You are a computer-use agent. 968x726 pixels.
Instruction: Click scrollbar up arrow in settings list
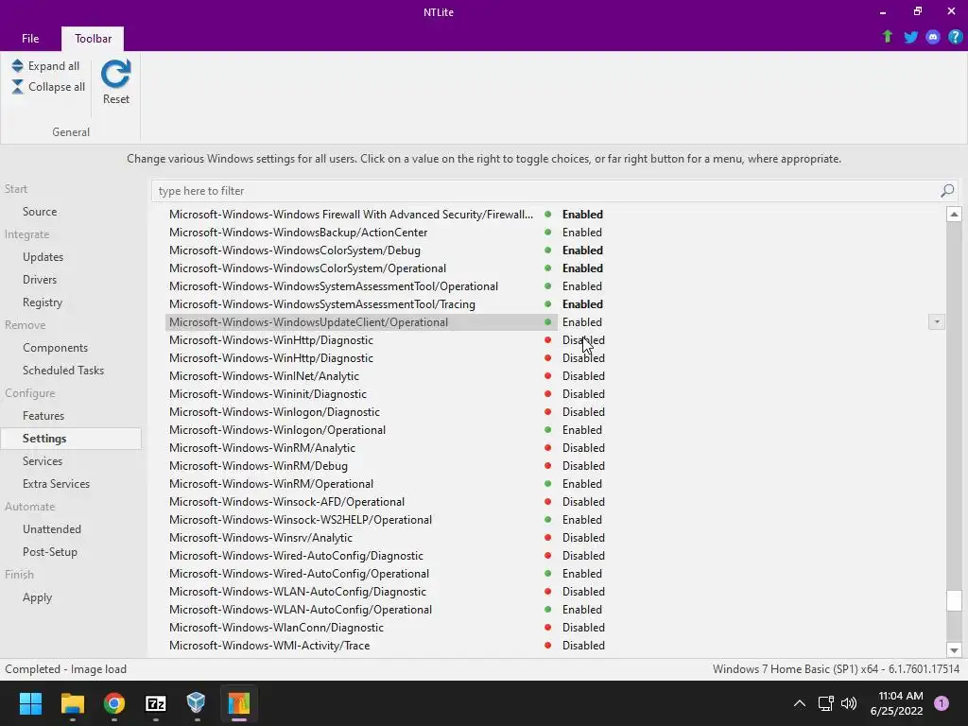click(954, 215)
